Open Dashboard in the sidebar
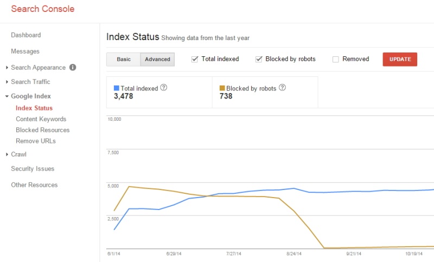Viewport: 434px width, 262px height. pyautogui.click(x=26, y=35)
